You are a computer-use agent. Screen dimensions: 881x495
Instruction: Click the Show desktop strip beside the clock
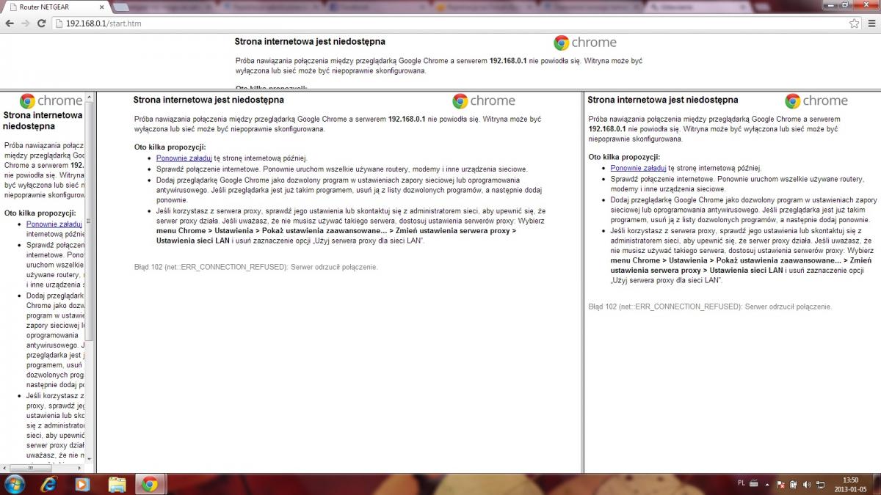coord(876,484)
